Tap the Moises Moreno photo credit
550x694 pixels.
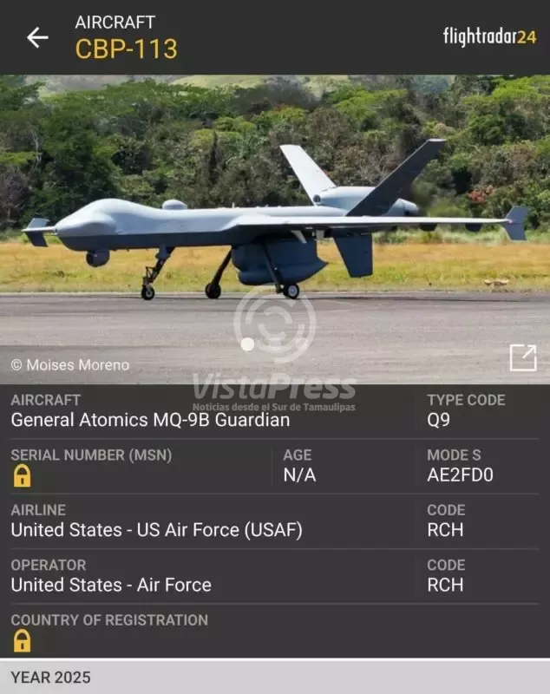[70, 365]
